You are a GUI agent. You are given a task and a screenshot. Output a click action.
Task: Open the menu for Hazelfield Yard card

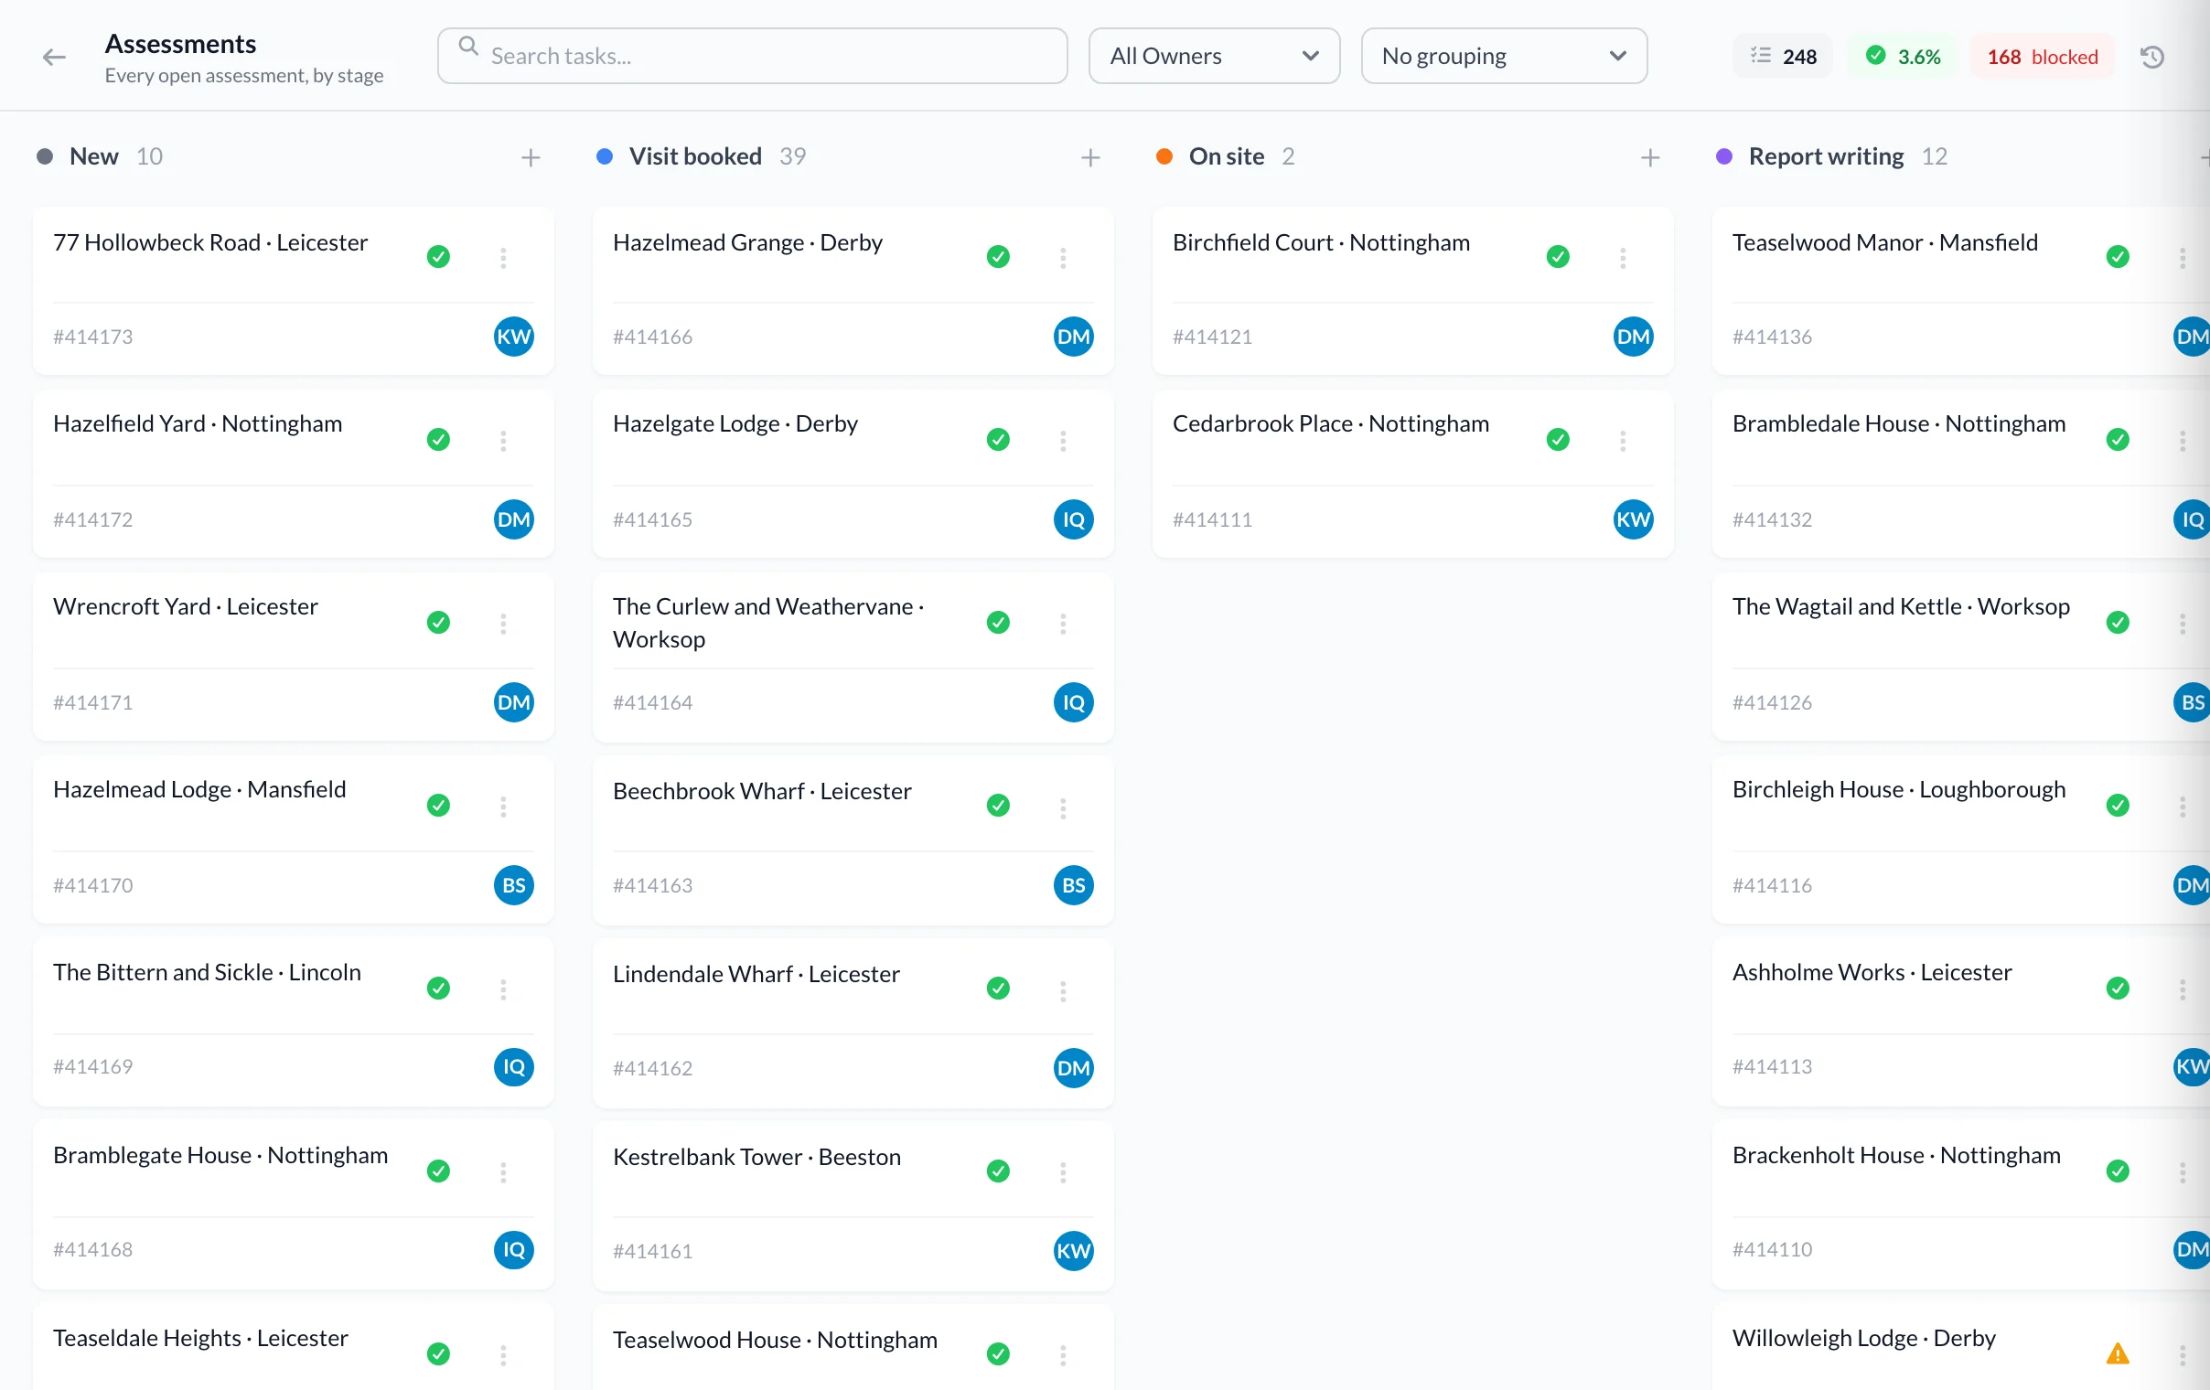(x=503, y=441)
